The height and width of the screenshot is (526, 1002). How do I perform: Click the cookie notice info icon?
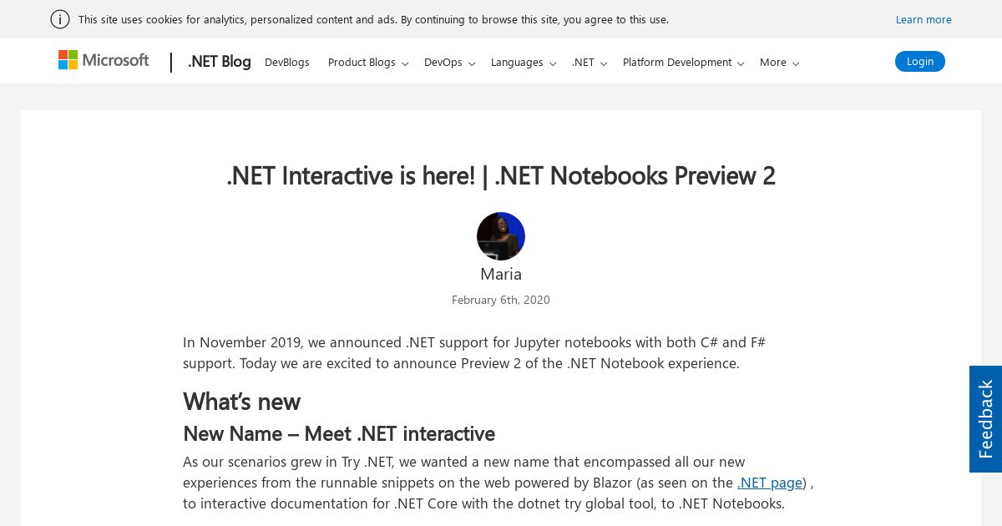[60, 19]
